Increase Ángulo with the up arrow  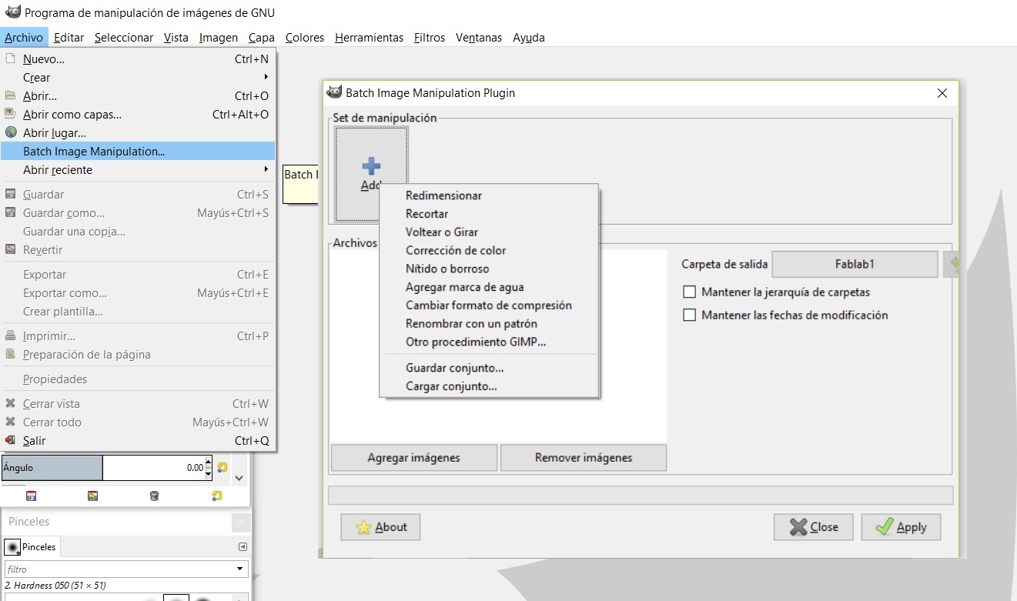pos(209,463)
